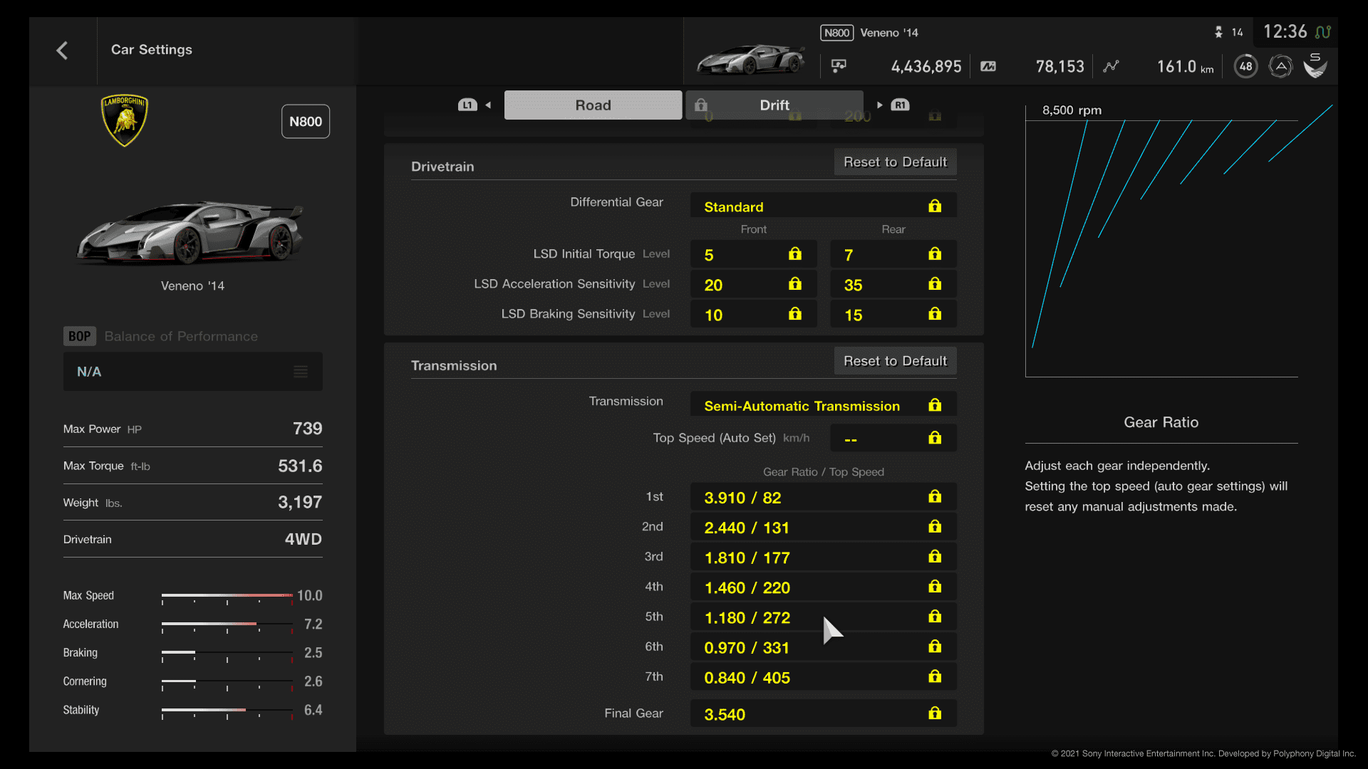Image resolution: width=1368 pixels, height=769 pixels.
Task: Go back using the back arrow
Action: pyautogui.click(x=62, y=51)
